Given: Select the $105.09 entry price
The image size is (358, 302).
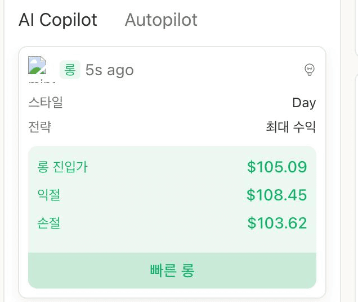Looking at the screenshot, I should pos(277,167).
